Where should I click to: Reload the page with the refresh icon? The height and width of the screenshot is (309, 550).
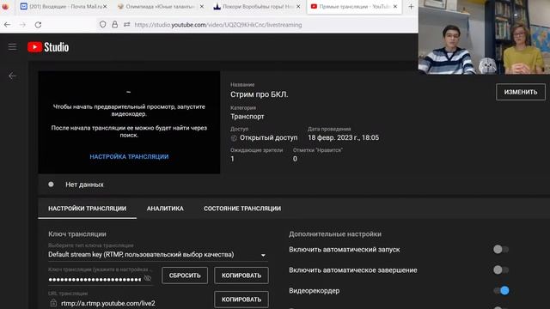38,25
